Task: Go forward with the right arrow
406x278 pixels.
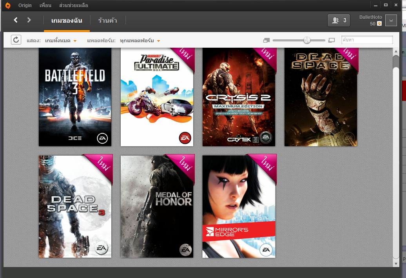Action: 29,20
